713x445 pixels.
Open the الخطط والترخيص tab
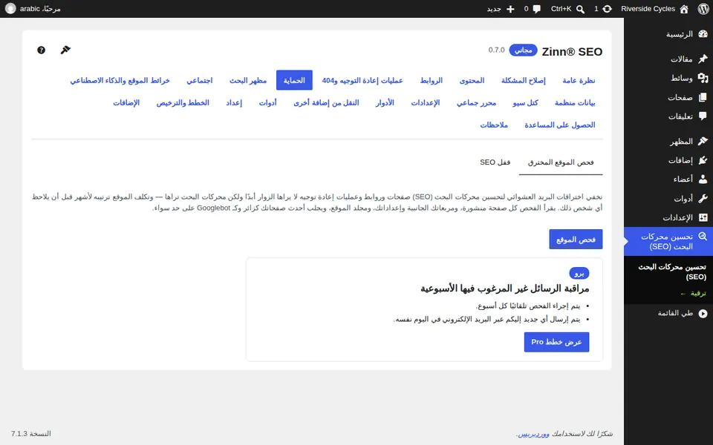click(x=183, y=102)
